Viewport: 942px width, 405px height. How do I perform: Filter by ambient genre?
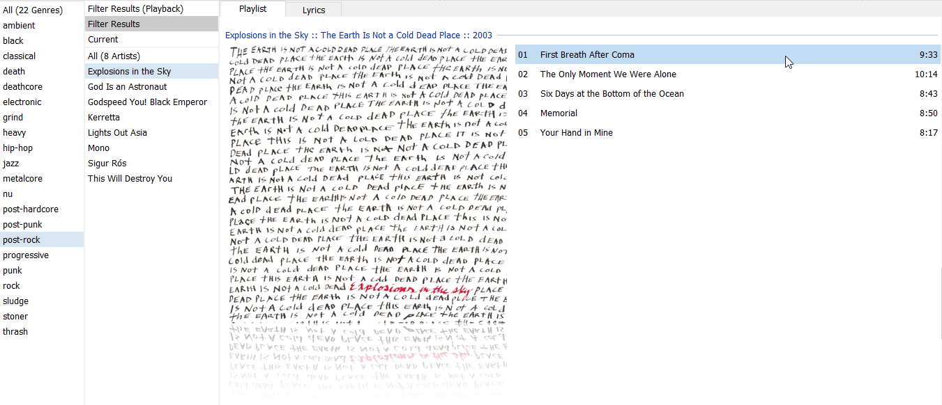(x=19, y=26)
